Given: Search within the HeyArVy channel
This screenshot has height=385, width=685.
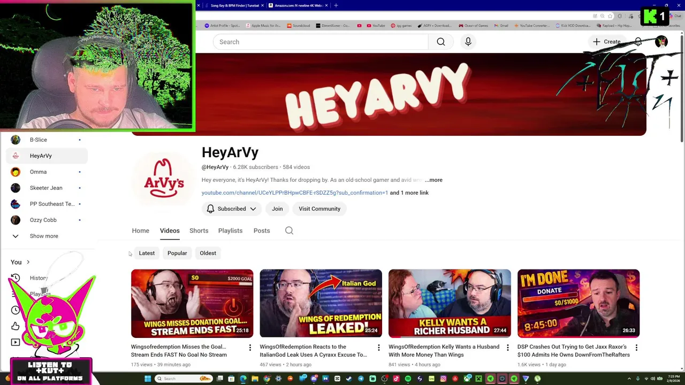Looking at the screenshot, I should (x=289, y=230).
